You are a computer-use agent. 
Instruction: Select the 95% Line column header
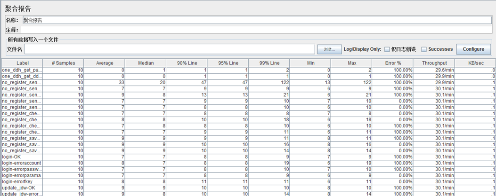228,63
